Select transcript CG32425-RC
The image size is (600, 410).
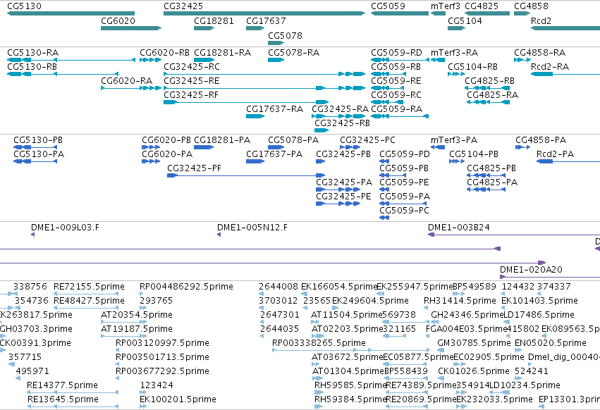click(264, 74)
